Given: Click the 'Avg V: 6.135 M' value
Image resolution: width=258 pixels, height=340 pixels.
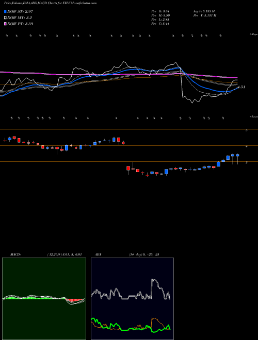Looking at the screenshot, I should [x=204, y=11].
